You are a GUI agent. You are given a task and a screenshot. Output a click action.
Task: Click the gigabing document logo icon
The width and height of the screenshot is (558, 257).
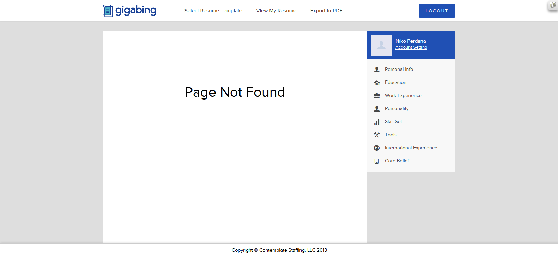click(108, 11)
